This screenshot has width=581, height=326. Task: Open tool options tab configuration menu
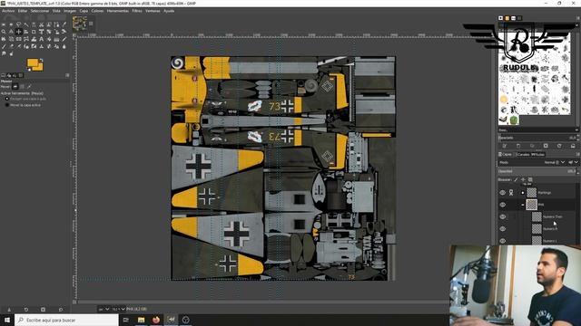pos(67,75)
